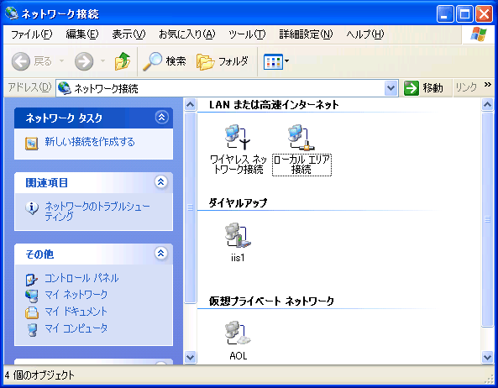Open the ファイル(F) menu
The width and height of the screenshot is (498, 388).
(31, 34)
